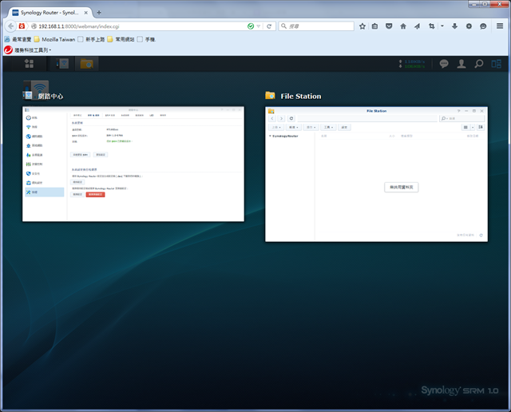
Task: Open the SRM user options menu
Action: click(x=461, y=64)
